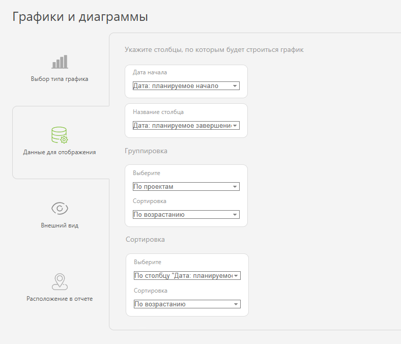Click the bar chart type icon
The height and width of the screenshot is (344, 401).
60,62
